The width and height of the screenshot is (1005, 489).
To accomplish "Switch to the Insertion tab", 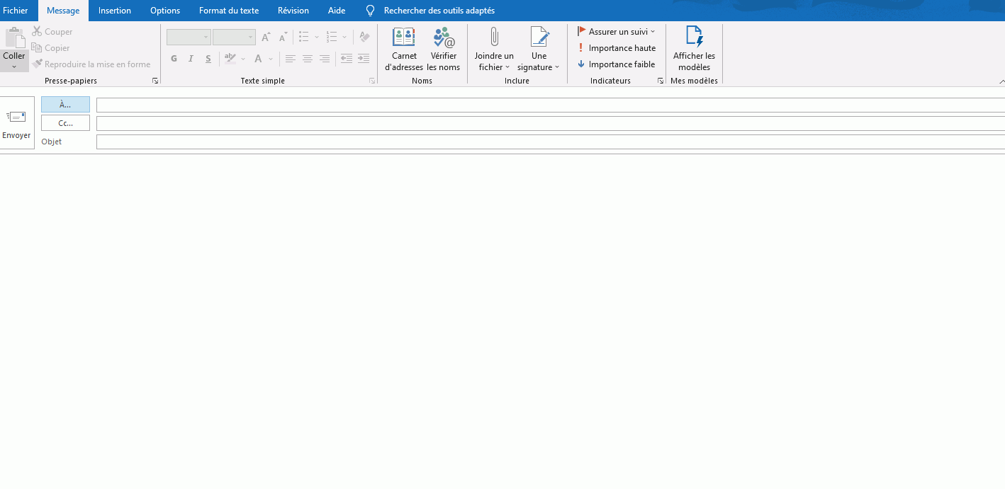I will point(115,11).
